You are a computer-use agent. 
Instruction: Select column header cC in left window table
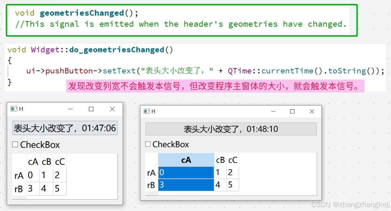pos(60,162)
